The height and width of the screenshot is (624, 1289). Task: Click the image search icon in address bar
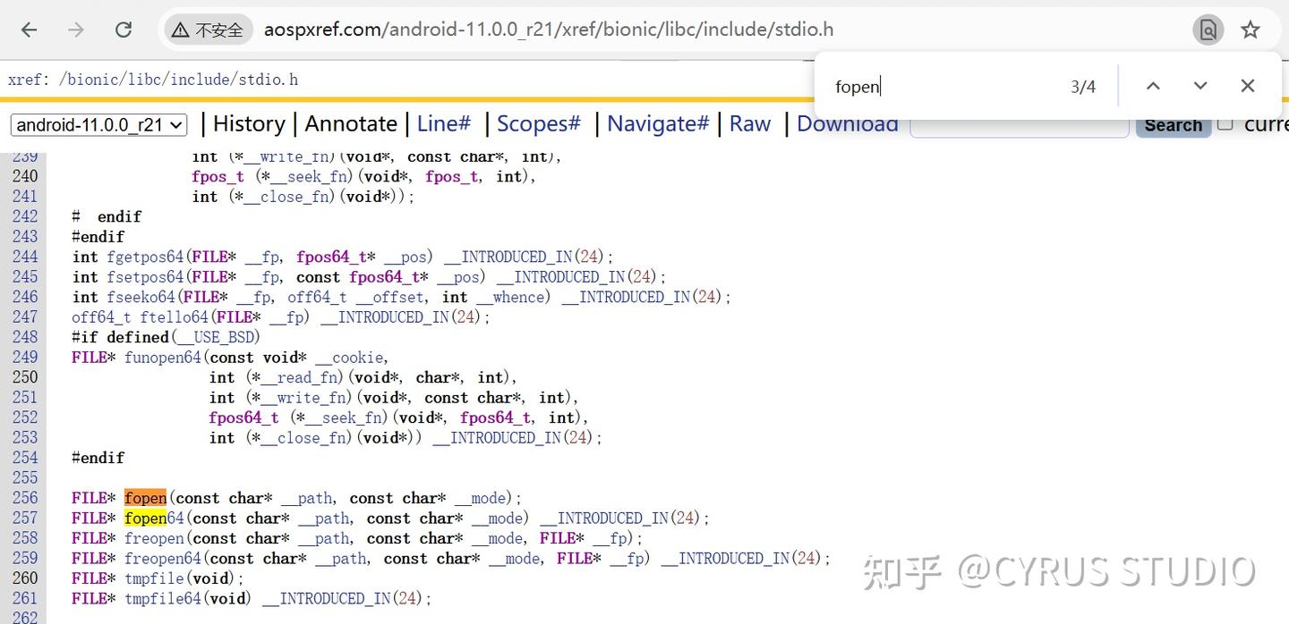(x=1208, y=30)
